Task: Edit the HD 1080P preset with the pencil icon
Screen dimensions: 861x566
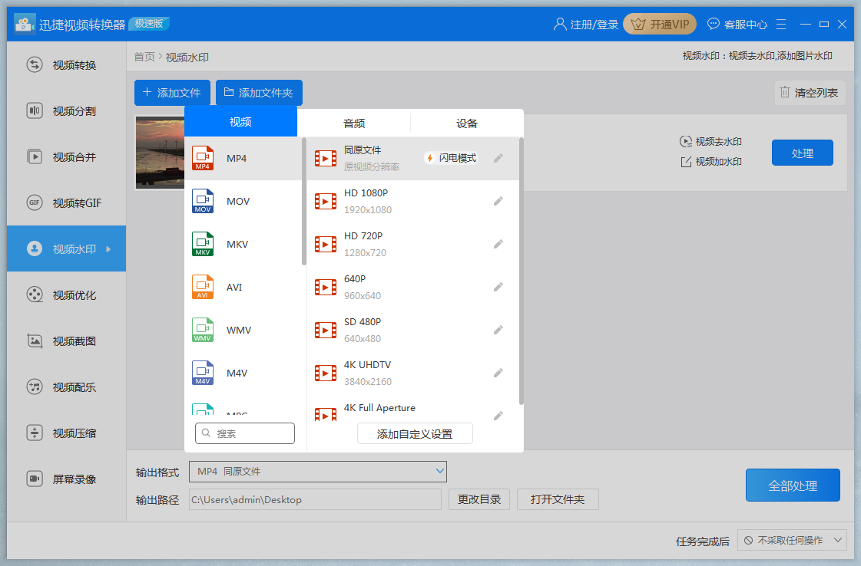Action: pos(498,200)
